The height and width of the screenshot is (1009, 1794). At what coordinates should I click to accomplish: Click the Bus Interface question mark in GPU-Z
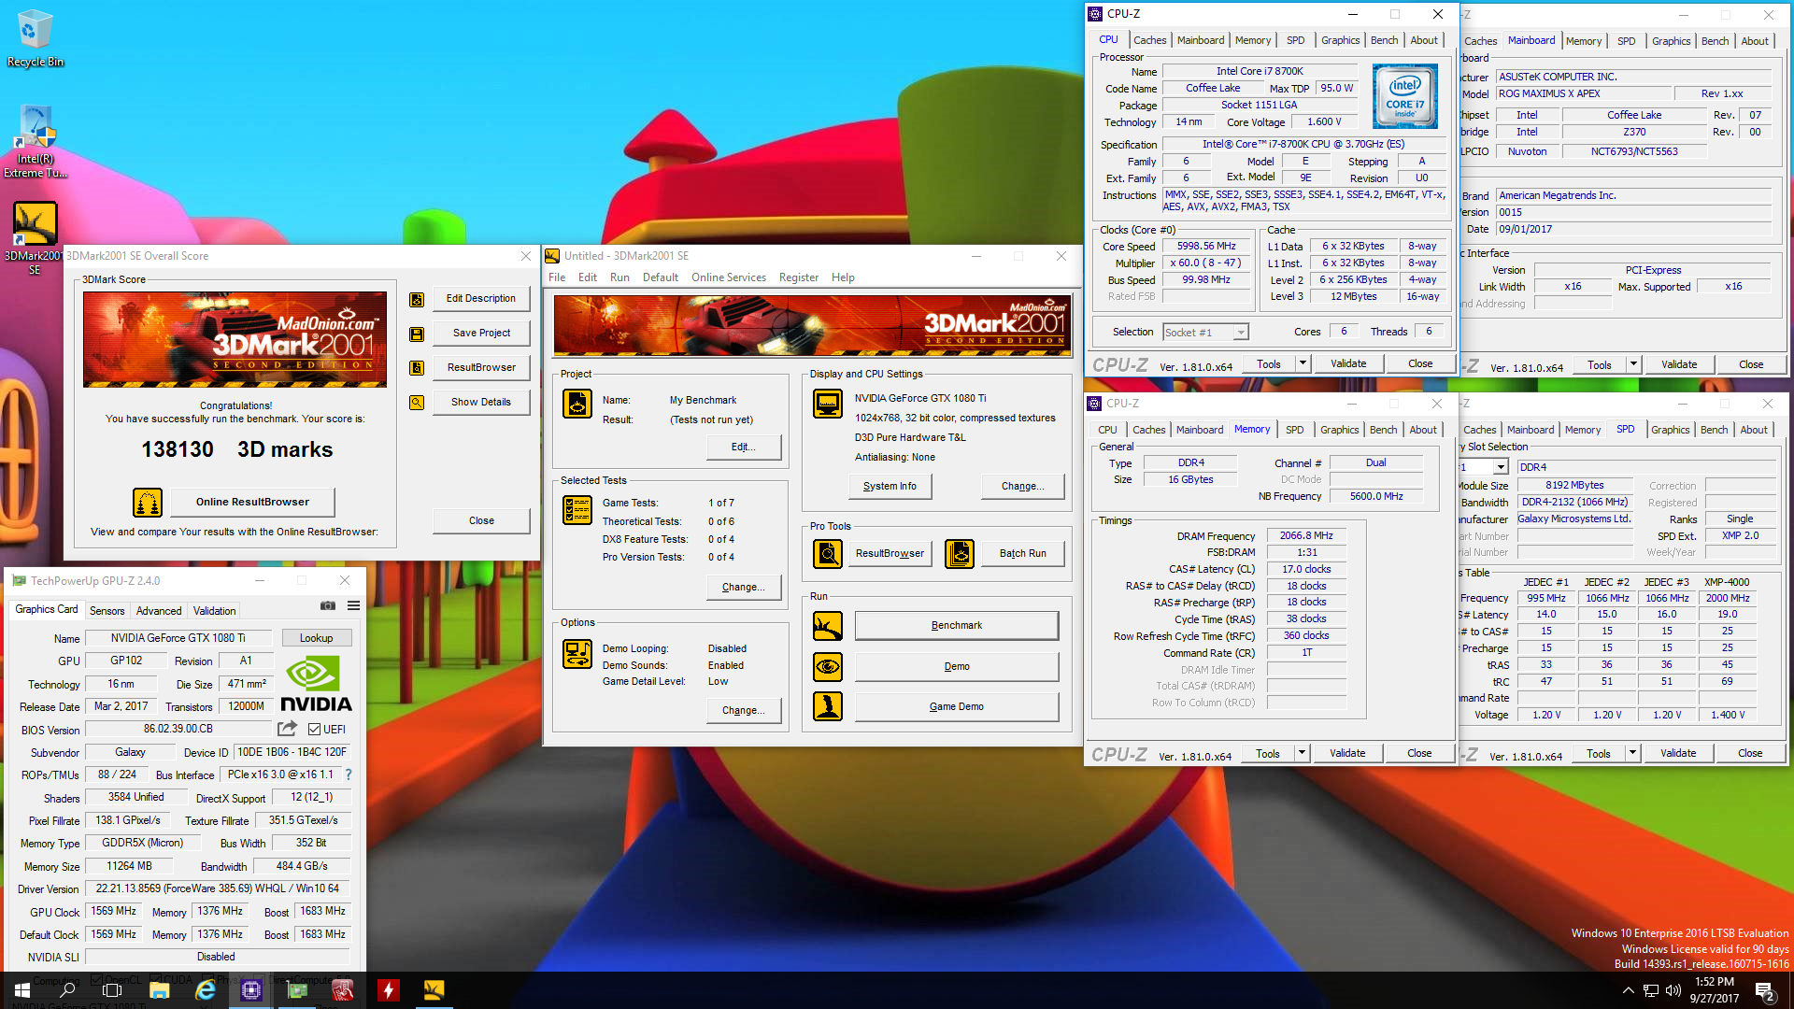click(x=349, y=775)
